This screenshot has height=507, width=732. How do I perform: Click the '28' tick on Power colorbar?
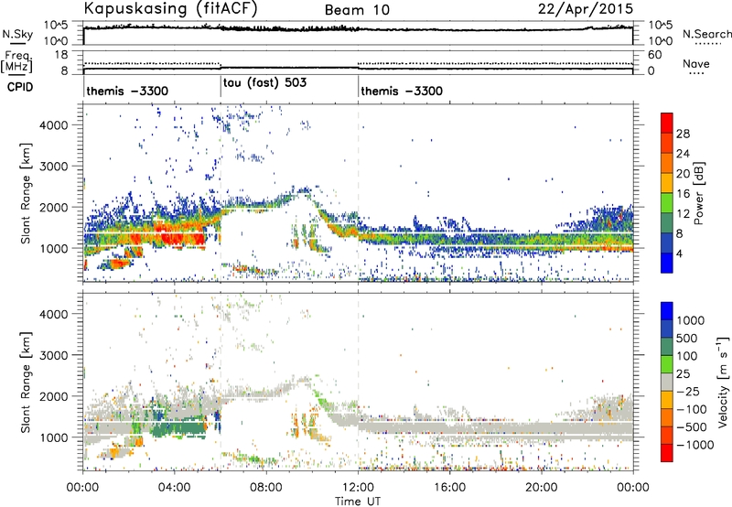pyautogui.click(x=683, y=134)
